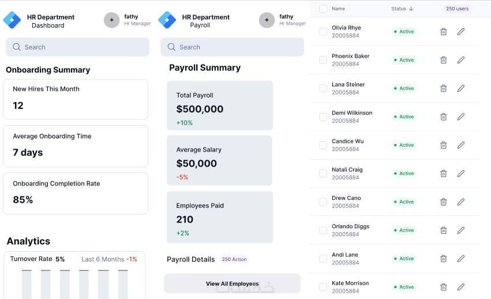Image resolution: width=491 pixels, height=299 pixels.
Task: Click the Name column header
Action: click(338, 9)
